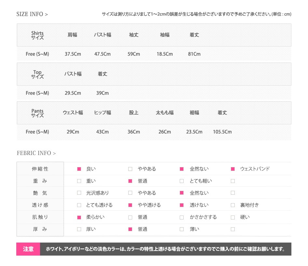
Task: Select the 43Cm hip value
Action: click(x=103, y=132)
